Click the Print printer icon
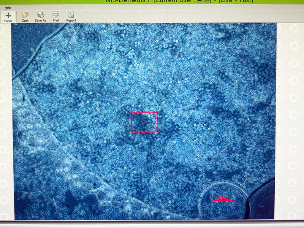Viewport: 304px width, 228px height. [x=56, y=15]
